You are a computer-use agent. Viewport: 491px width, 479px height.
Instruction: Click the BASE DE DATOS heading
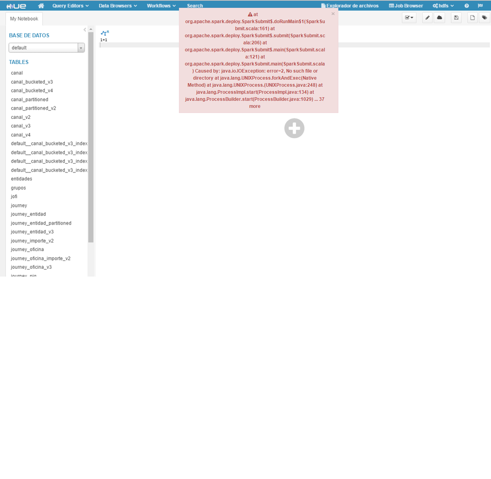[x=29, y=35]
